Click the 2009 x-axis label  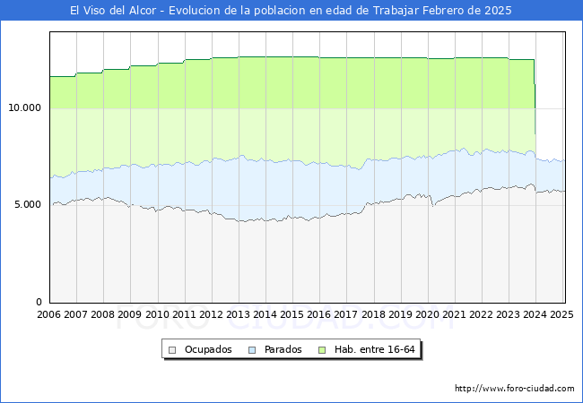coord(130,314)
